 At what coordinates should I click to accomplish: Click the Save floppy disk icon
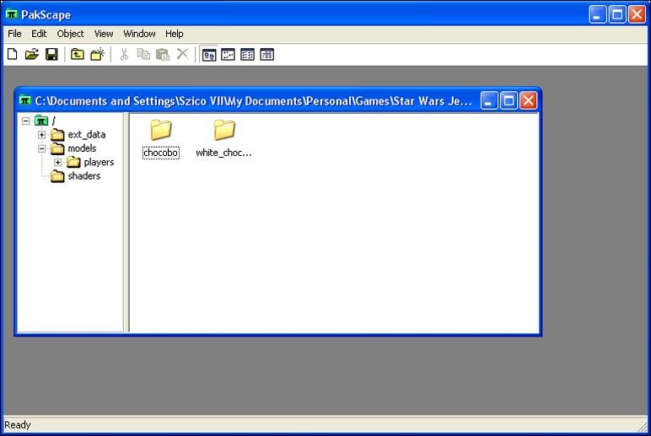pos(51,55)
